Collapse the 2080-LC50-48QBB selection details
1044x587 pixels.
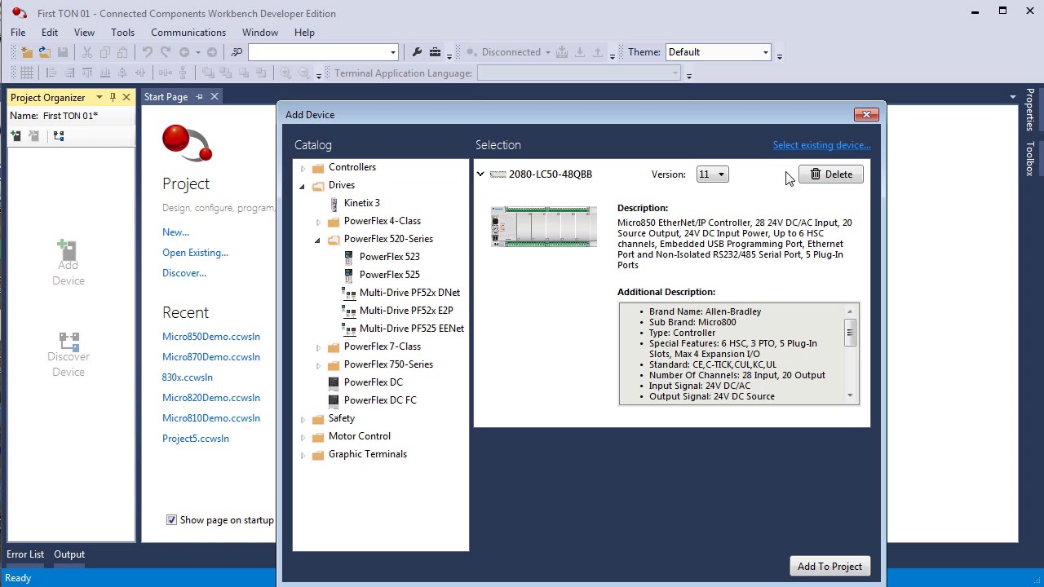[x=480, y=174]
